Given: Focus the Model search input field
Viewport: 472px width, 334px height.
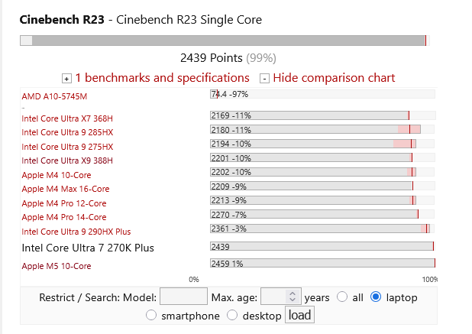Looking at the screenshot, I should coord(183,297).
